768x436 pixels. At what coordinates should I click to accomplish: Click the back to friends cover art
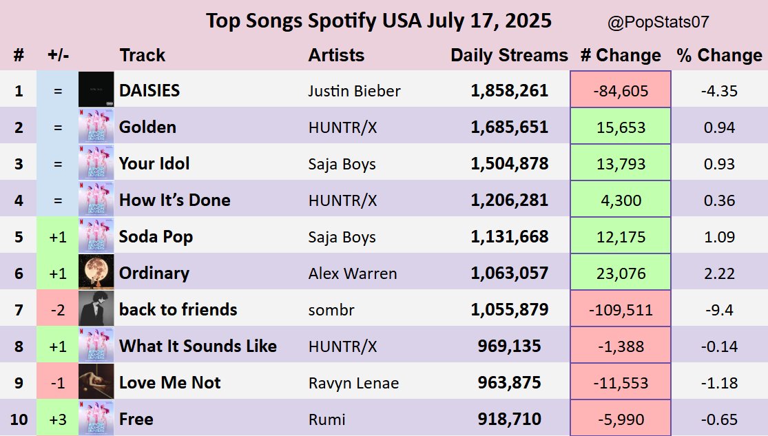(96, 309)
